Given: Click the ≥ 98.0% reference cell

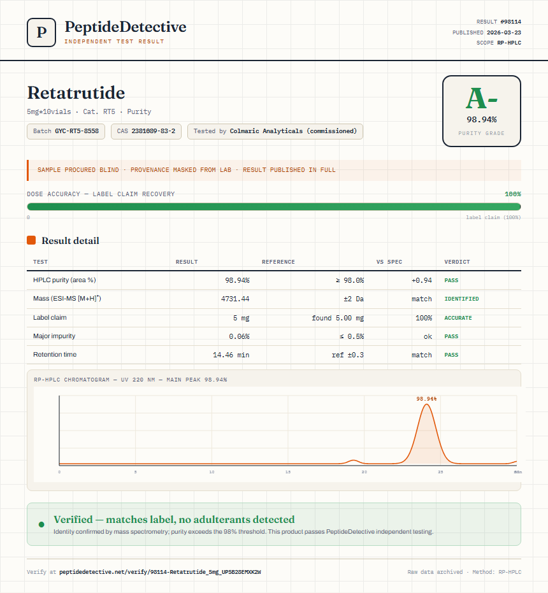Looking at the screenshot, I should point(350,280).
